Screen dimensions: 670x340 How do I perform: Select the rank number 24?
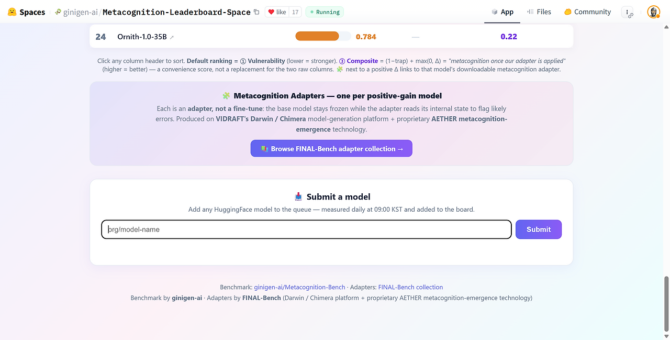coord(100,37)
